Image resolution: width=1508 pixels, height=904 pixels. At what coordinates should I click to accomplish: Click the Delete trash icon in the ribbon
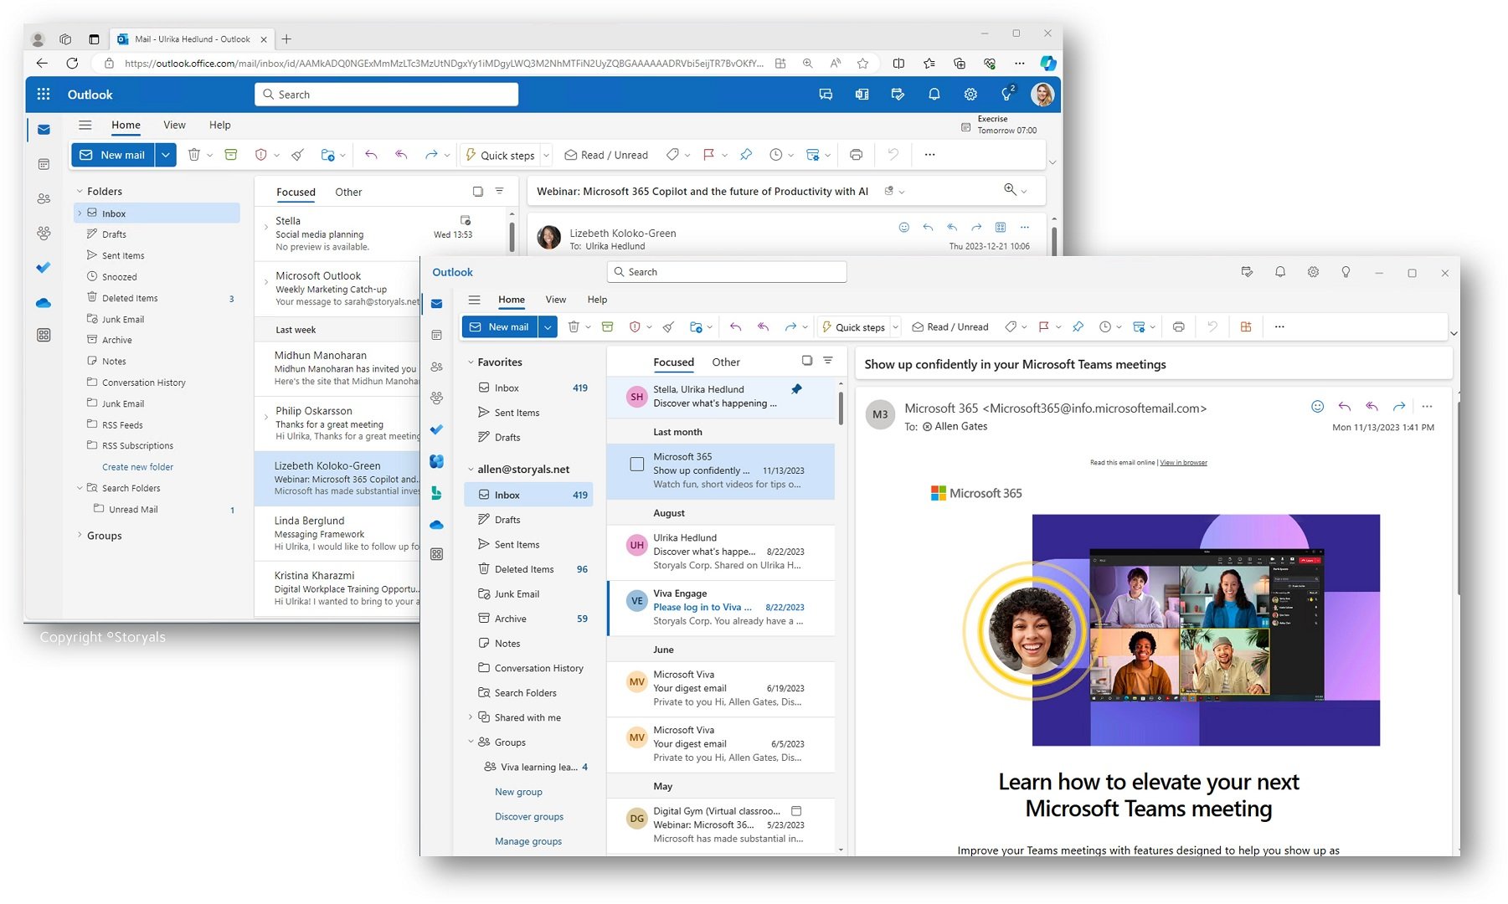[575, 326]
